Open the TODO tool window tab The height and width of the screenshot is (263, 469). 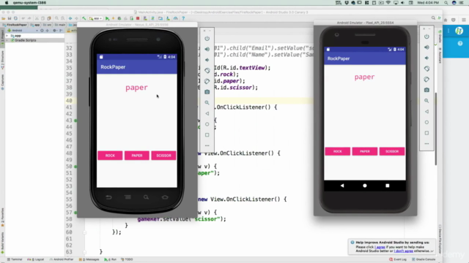127,259
